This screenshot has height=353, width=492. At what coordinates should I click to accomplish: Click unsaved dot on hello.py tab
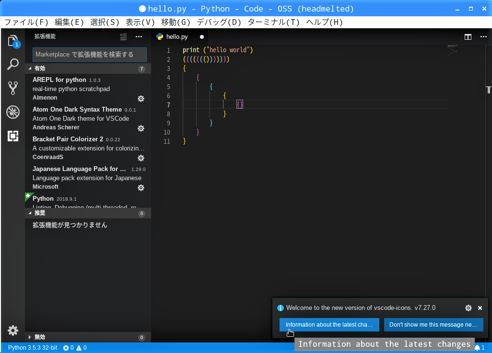[x=202, y=37]
